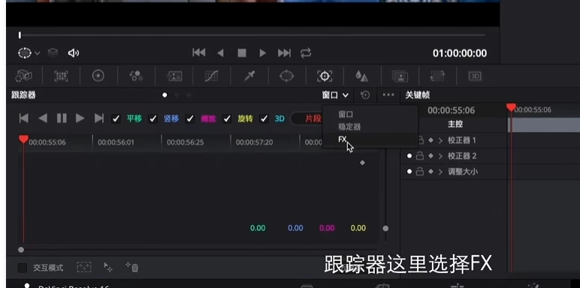Open the Power Window palette
The height and width of the screenshot is (288, 580).
286,76
